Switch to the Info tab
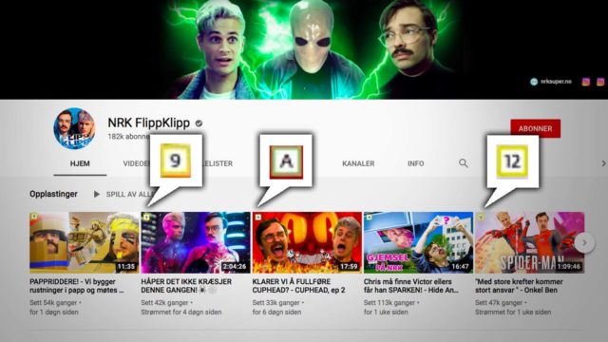Viewport: 608px width, 342px height. tap(416, 163)
